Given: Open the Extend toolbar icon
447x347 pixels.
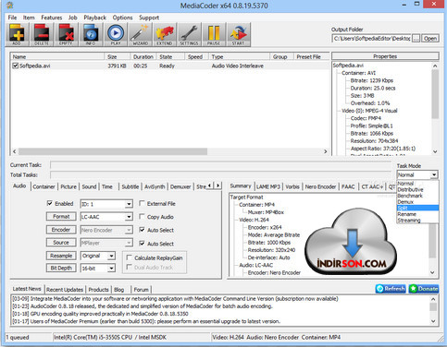Looking at the screenshot, I should 165,34.
